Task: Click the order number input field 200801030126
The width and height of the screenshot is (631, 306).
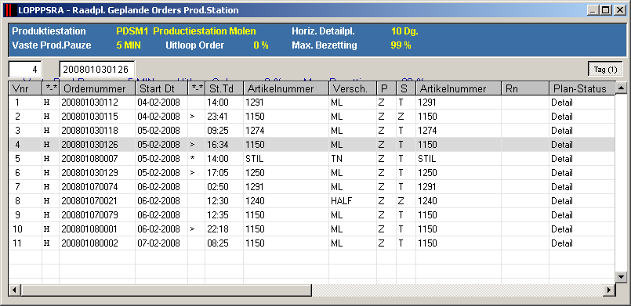Action: click(97, 69)
